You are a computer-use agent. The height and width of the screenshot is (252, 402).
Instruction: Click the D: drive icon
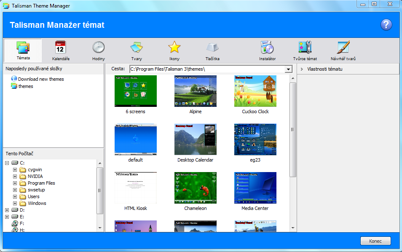(15, 210)
